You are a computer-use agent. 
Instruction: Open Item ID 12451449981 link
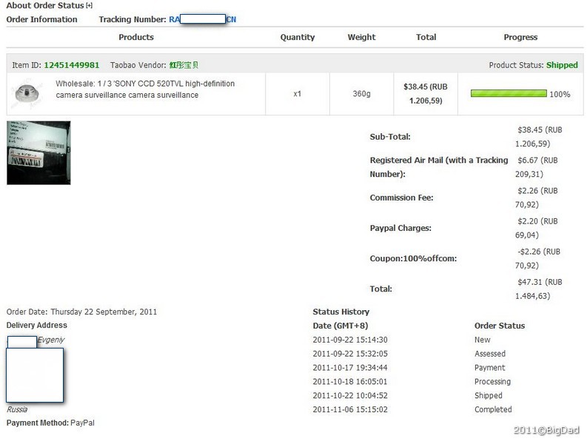(x=72, y=65)
